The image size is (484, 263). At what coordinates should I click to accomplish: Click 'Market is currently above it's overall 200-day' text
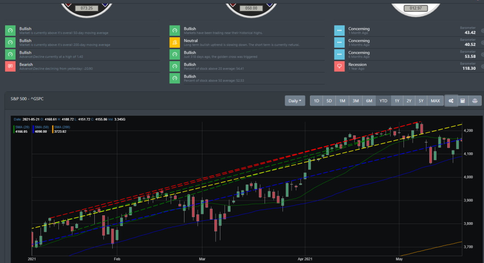[x=65, y=45]
